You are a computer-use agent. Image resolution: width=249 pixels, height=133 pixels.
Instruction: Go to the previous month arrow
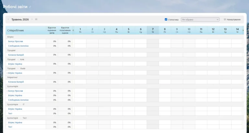pos(8,19)
